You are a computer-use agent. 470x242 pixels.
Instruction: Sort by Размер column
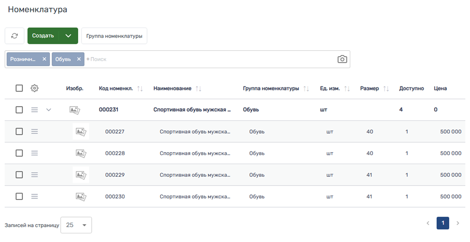(x=386, y=89)
